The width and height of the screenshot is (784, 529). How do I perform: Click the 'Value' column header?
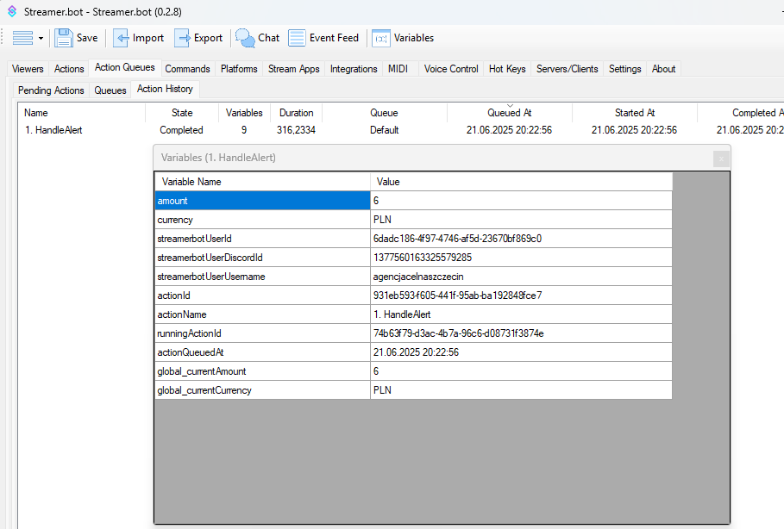(x=522, y=182)
